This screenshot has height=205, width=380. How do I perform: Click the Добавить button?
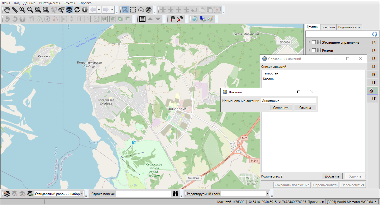[x=332, y=176]
